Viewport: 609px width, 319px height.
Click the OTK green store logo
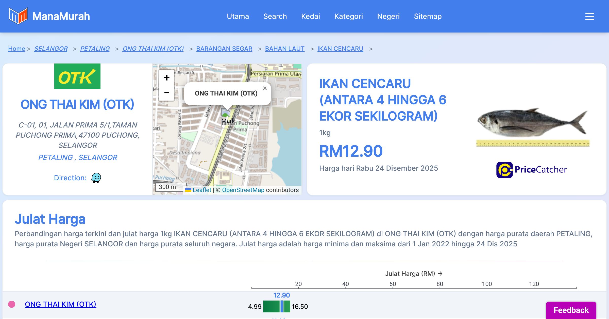click(x=77, y=76)
